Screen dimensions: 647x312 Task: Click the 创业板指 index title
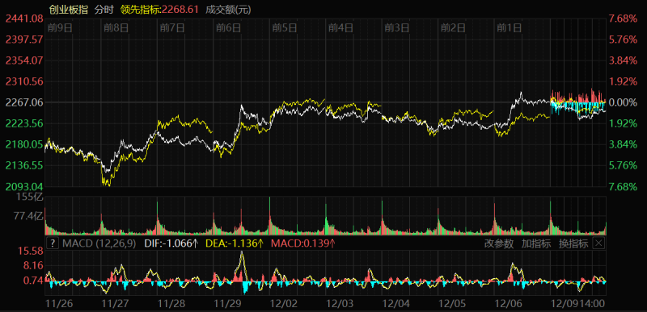coord(69,10)
